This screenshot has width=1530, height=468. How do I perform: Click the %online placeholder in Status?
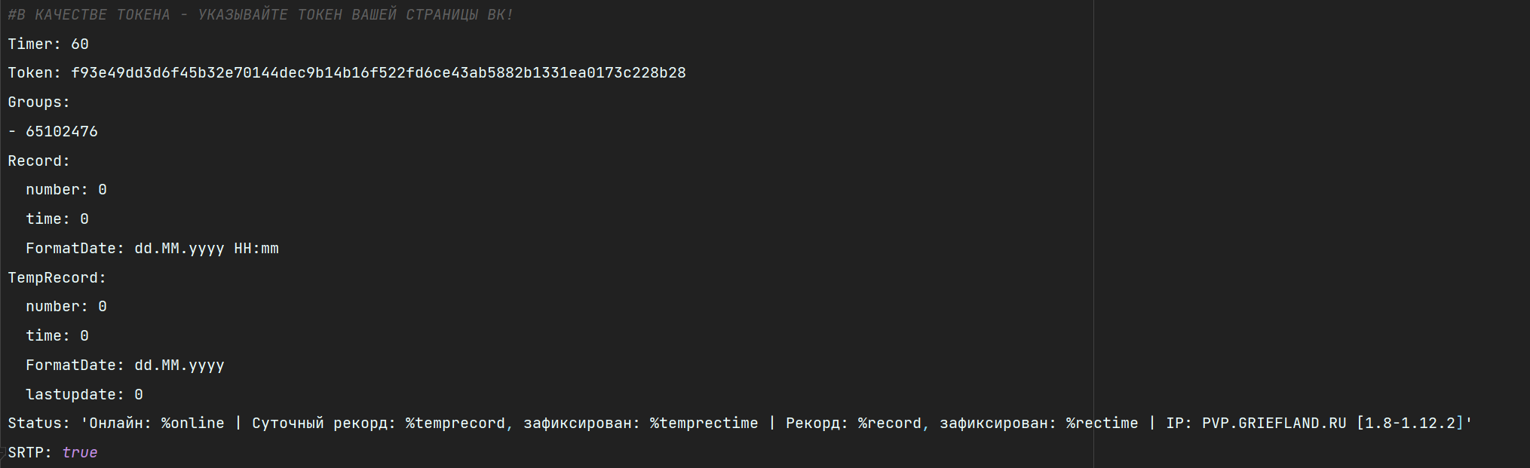click(192, 424)
